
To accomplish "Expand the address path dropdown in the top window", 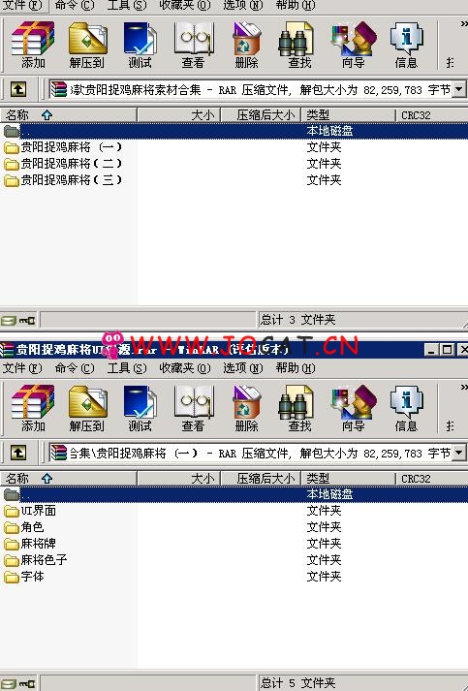I will pyautogui.click(x=458, y=89).
